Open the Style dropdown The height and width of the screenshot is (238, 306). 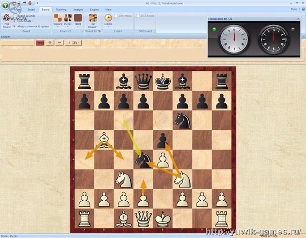[x=295, y=9]
